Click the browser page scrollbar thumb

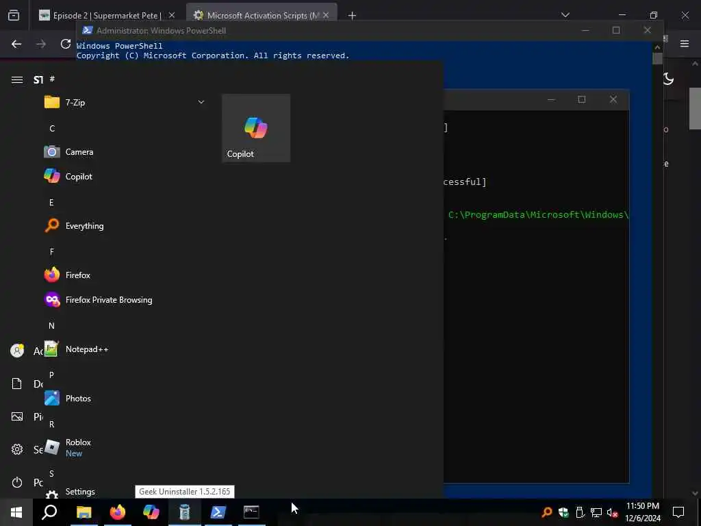pyautogui.click(x=696, y=108)
